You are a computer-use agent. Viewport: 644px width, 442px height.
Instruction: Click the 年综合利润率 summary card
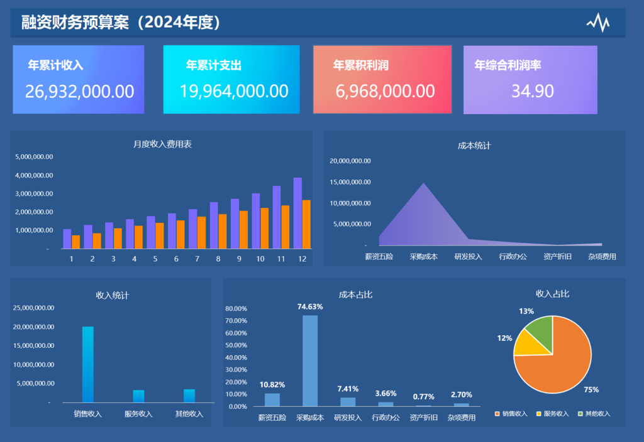(x=530, y=80)
